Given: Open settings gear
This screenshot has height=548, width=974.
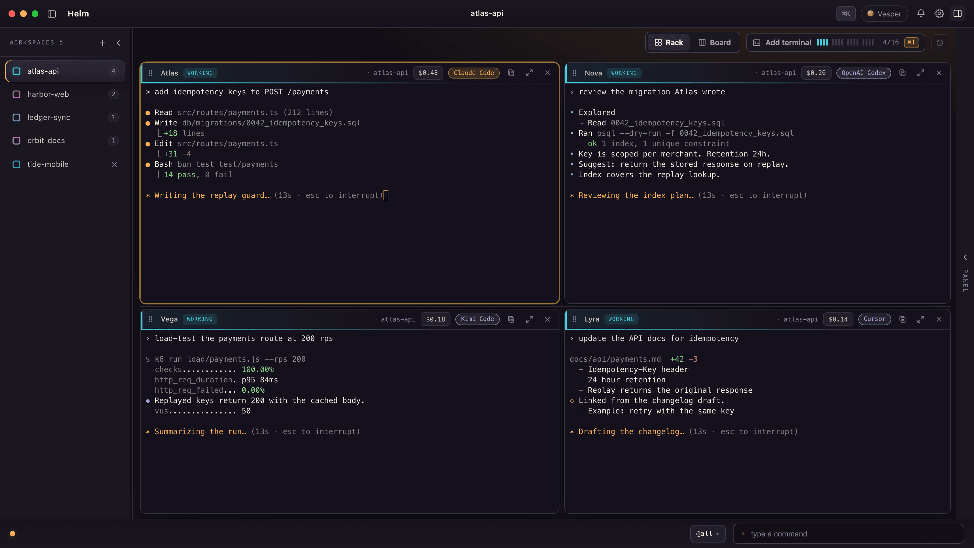Looking at the screenshot, I should tap(939, 14).
